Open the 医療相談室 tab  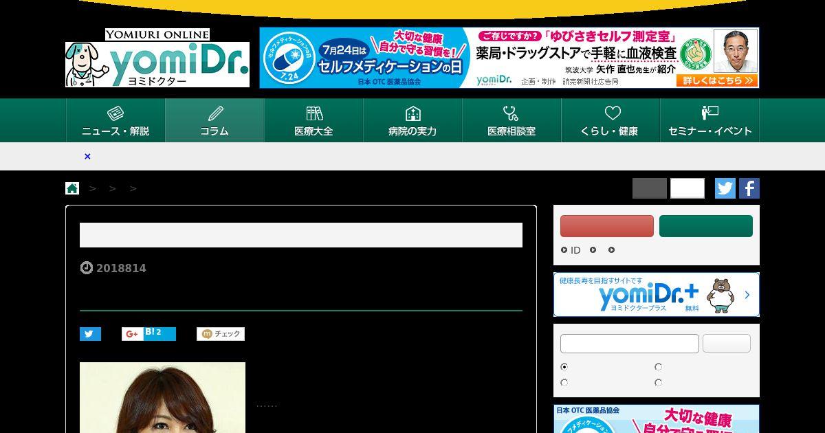511,120
